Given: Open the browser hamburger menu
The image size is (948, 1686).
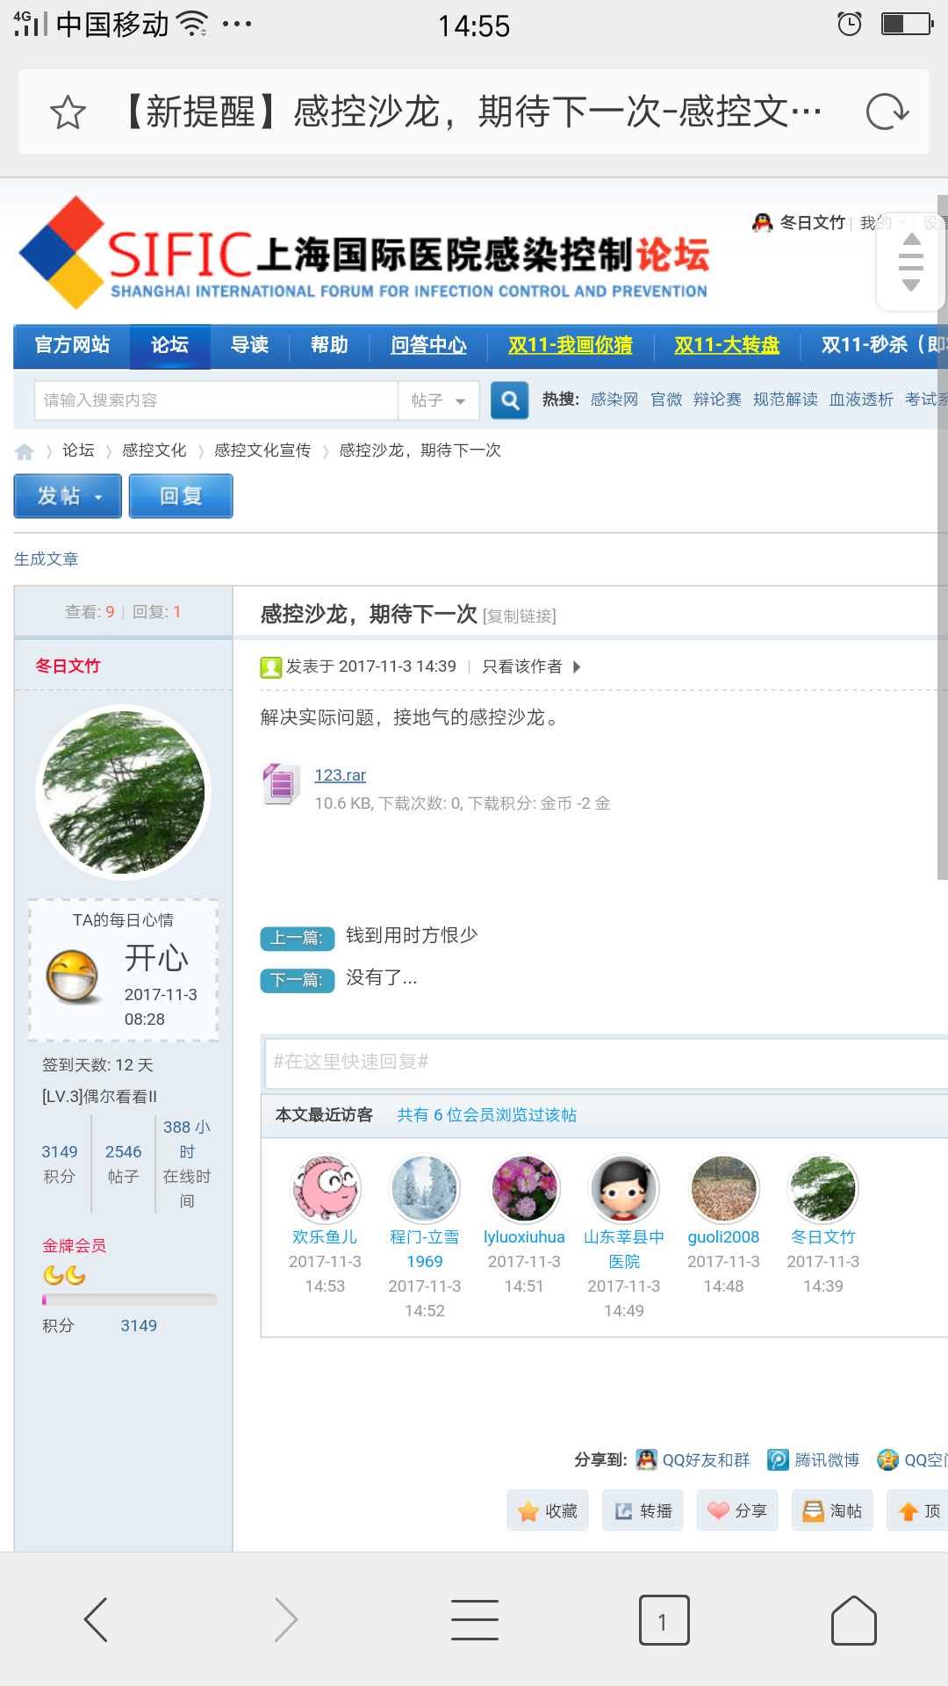Looking at the screenshot, I should [x=475, y=1620].
